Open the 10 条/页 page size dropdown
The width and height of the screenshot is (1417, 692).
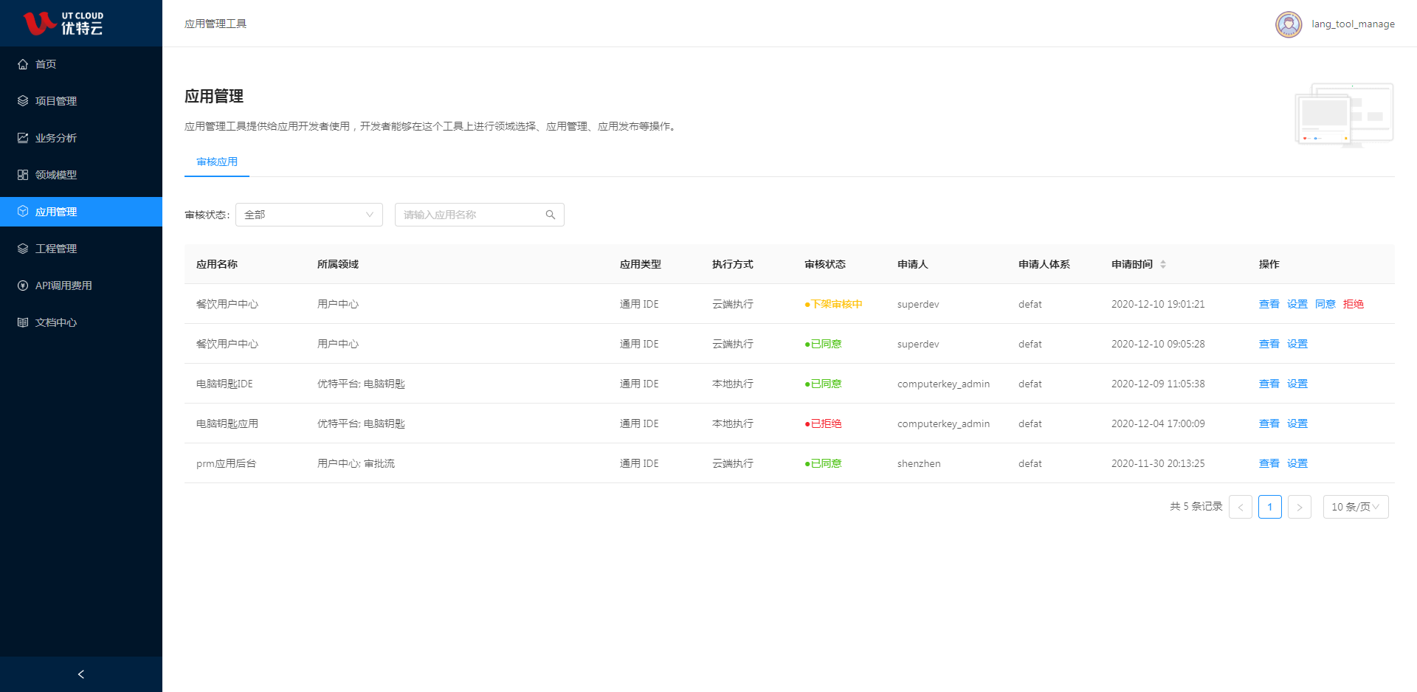click(1356, 507)
